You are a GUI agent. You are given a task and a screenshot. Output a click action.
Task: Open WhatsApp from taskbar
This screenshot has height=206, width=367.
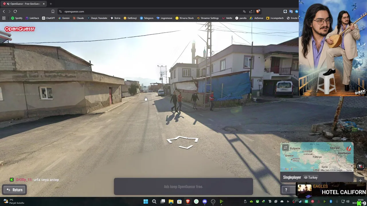[x=196, y=201]
